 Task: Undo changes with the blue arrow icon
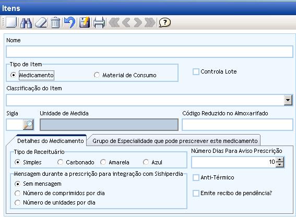point(70,22)
